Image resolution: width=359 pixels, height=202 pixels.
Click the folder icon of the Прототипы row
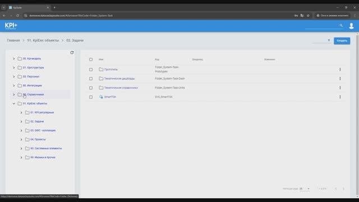click(x=101, y=69)
